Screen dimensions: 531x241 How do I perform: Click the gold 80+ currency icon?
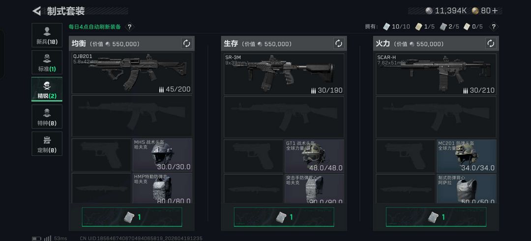[475, 11]
